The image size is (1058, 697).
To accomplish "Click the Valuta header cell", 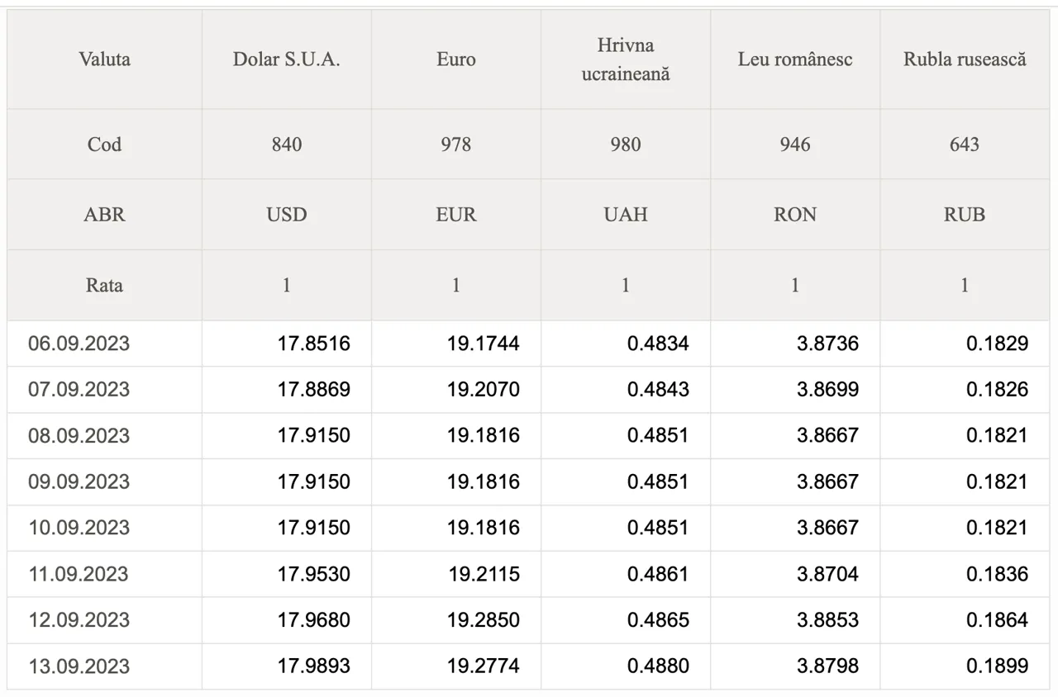I will coord(104,59).
